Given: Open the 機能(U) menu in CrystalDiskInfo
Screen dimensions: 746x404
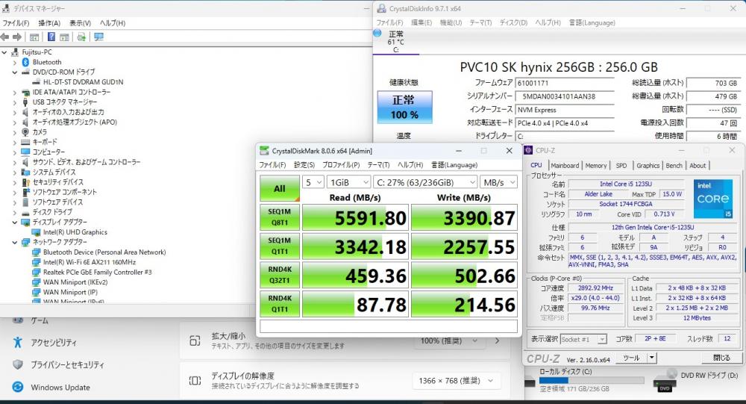Looking at the screenshot, I should pos(451,22).
